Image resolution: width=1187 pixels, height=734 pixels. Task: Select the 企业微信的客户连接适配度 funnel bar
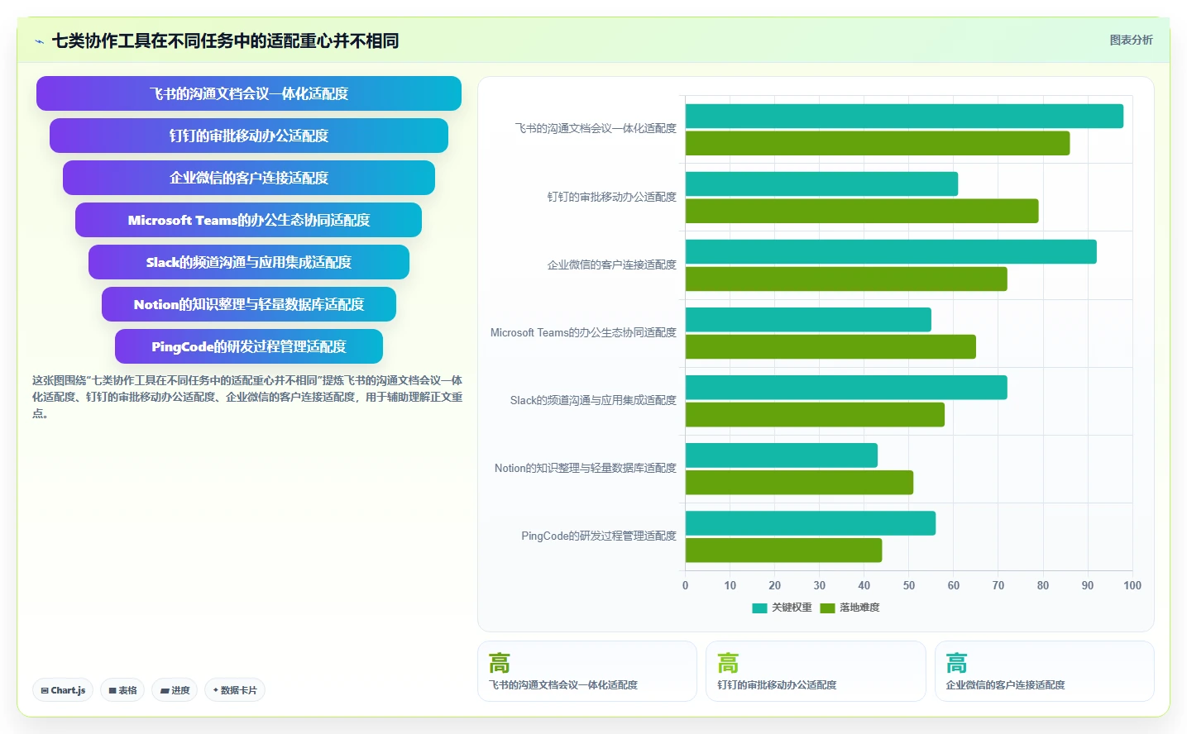pos(249,178)
